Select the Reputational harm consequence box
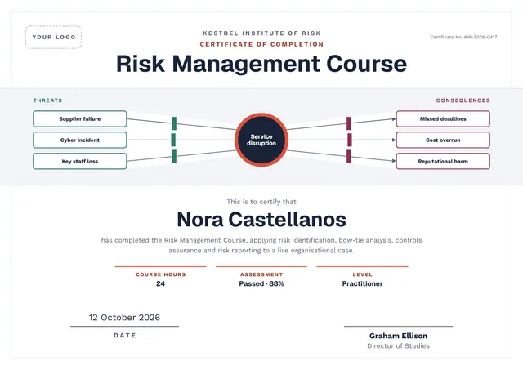Viewport: 523px width, 370px height. pos(443,162)
